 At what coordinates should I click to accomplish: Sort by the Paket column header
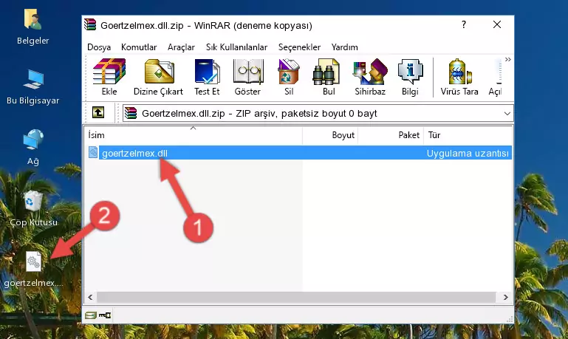click(391, 135)
